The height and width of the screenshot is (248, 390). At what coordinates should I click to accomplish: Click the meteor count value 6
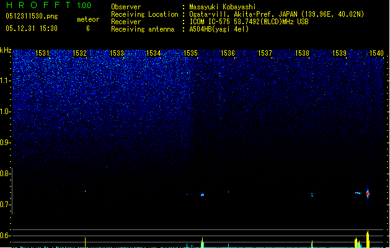click(88, 29)
